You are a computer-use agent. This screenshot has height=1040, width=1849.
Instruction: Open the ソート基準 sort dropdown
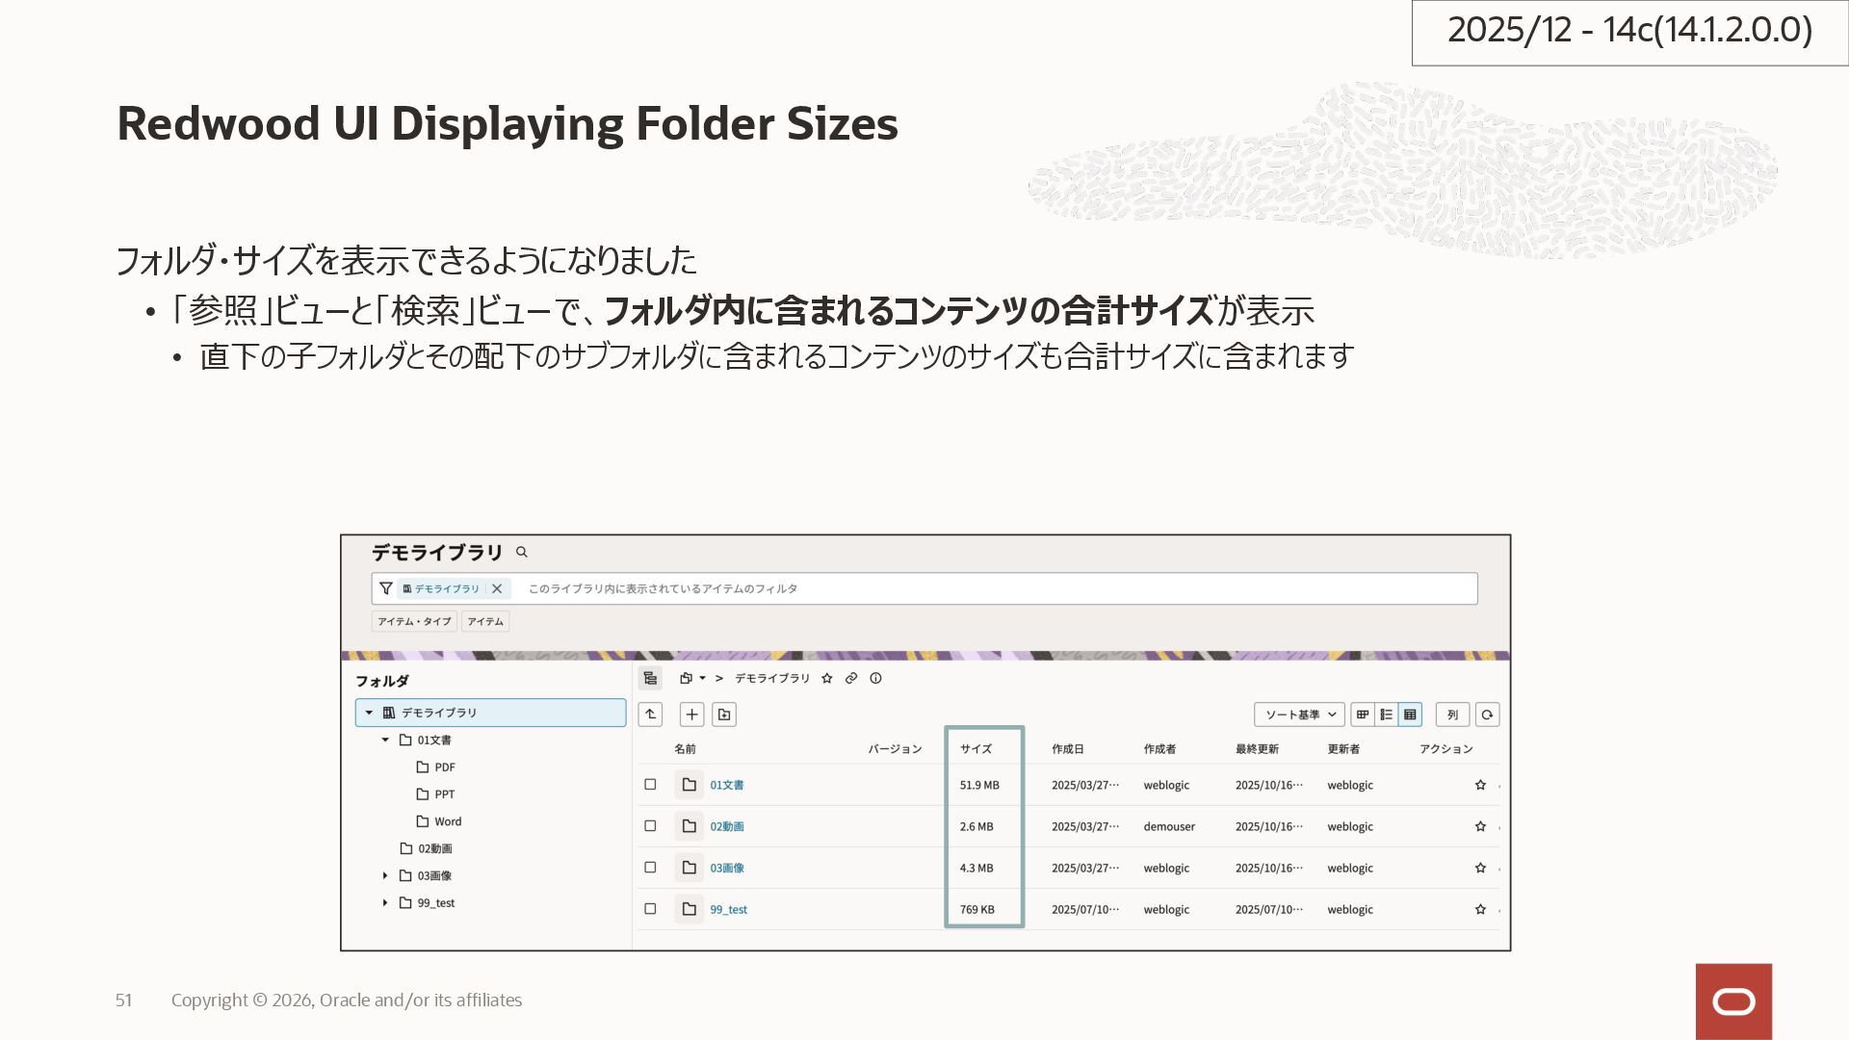(x=1299, y=714)
